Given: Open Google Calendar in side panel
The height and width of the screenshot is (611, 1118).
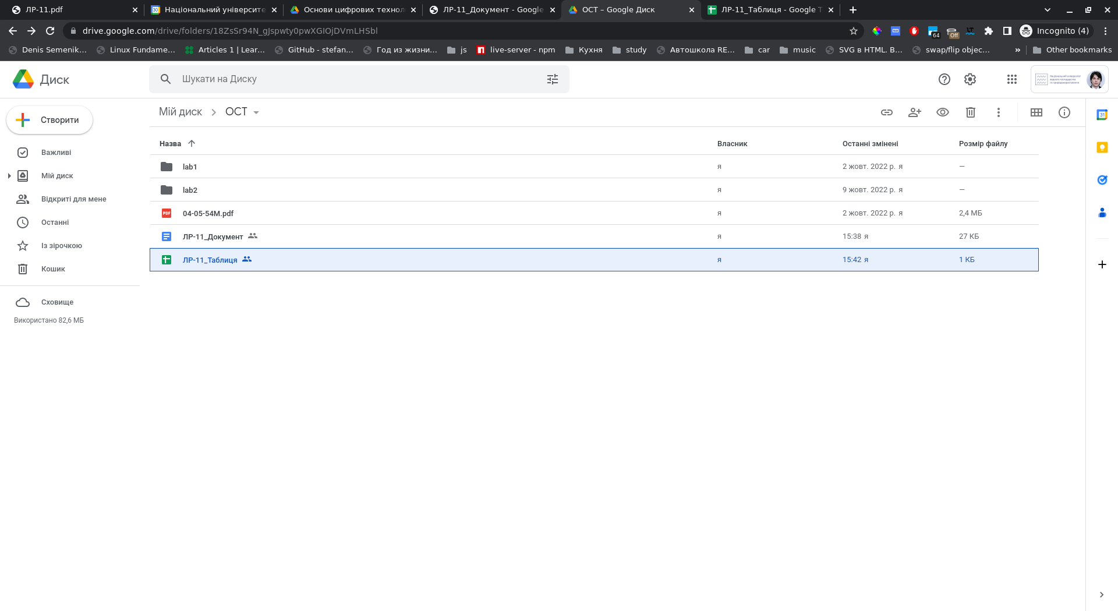Looking at the screenshot, I should tap(1102, 115).
